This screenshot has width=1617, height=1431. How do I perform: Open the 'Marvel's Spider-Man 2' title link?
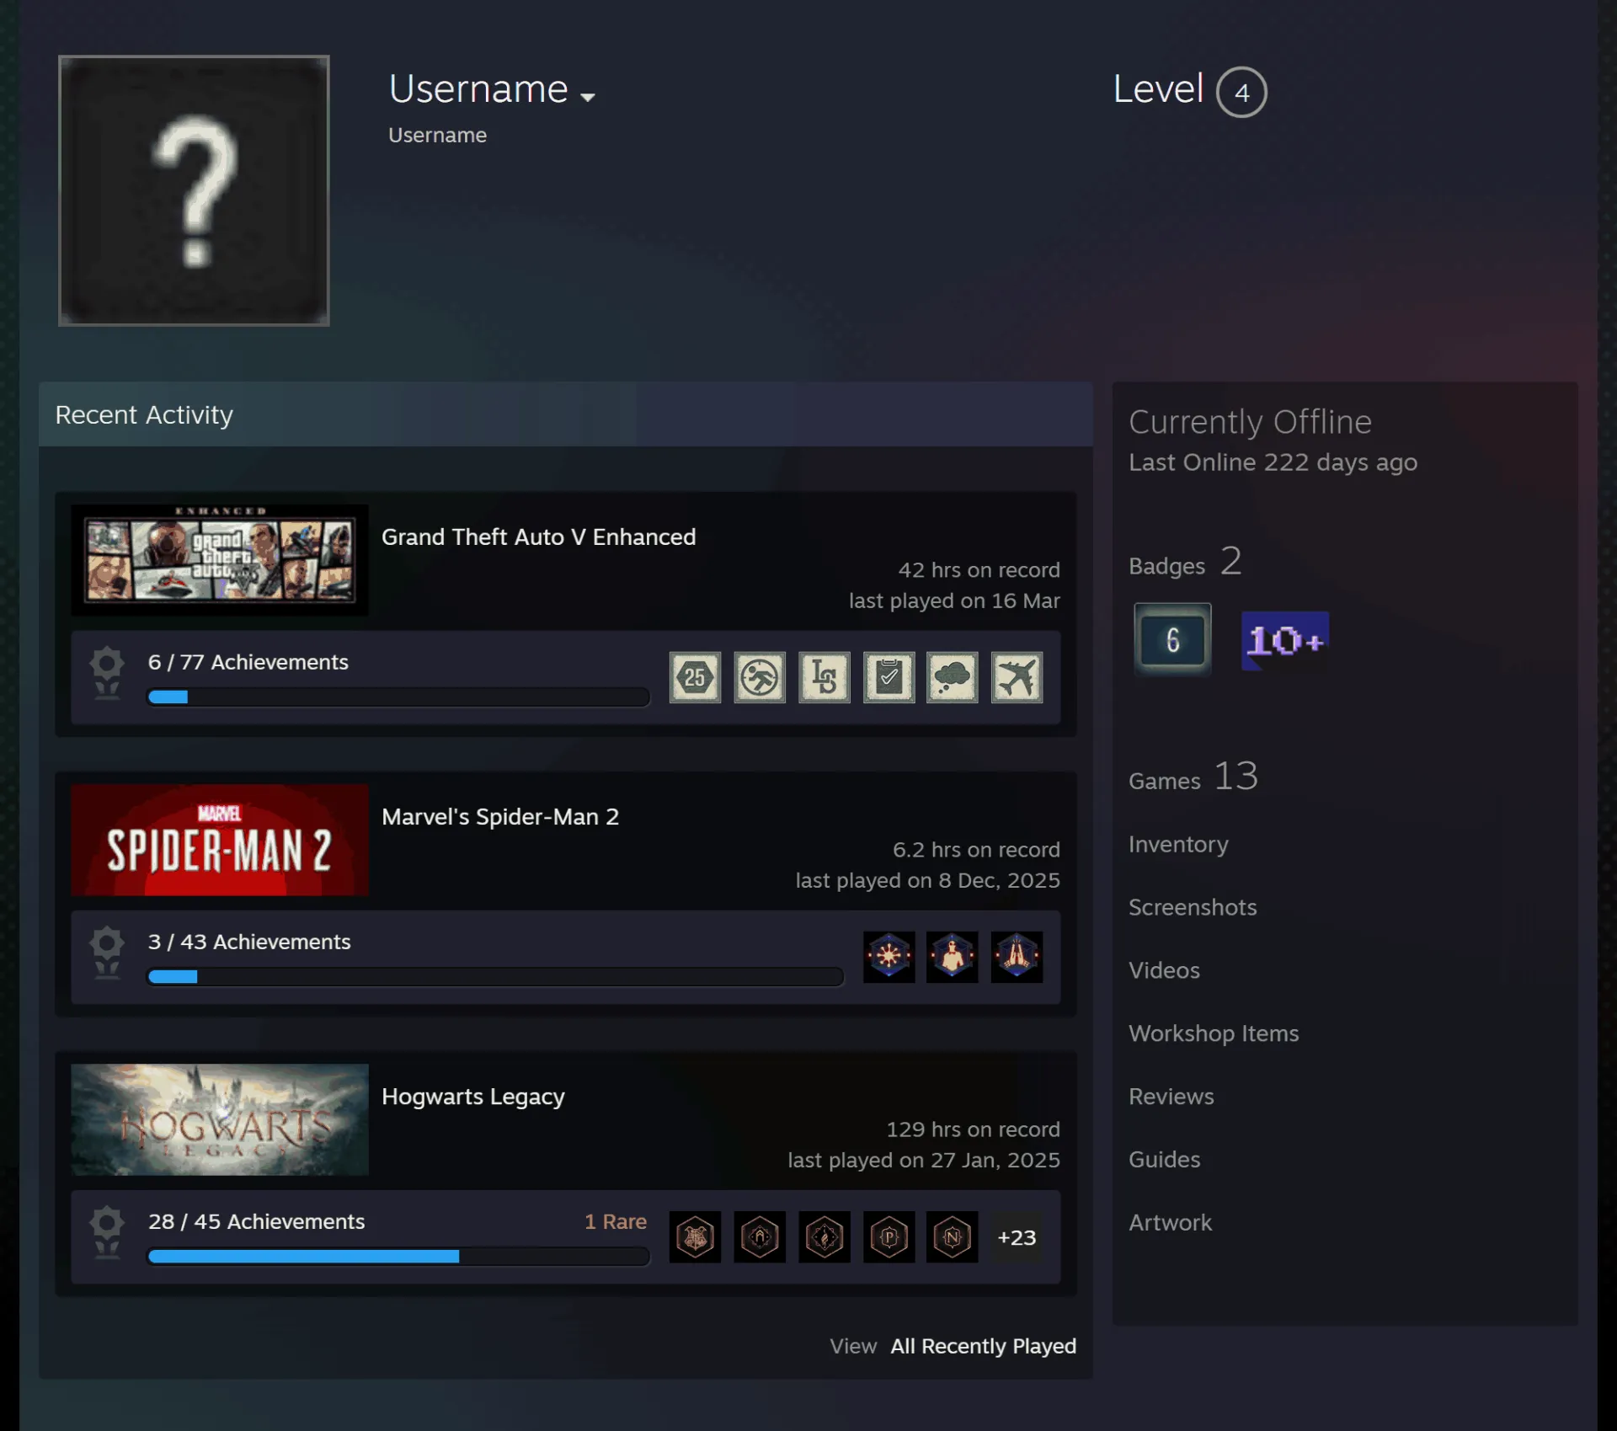click(500, 816)
